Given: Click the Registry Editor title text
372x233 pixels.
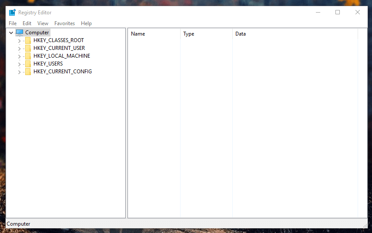Looking at the screenshot, I should pyautogui.click(x=35, y=13).
